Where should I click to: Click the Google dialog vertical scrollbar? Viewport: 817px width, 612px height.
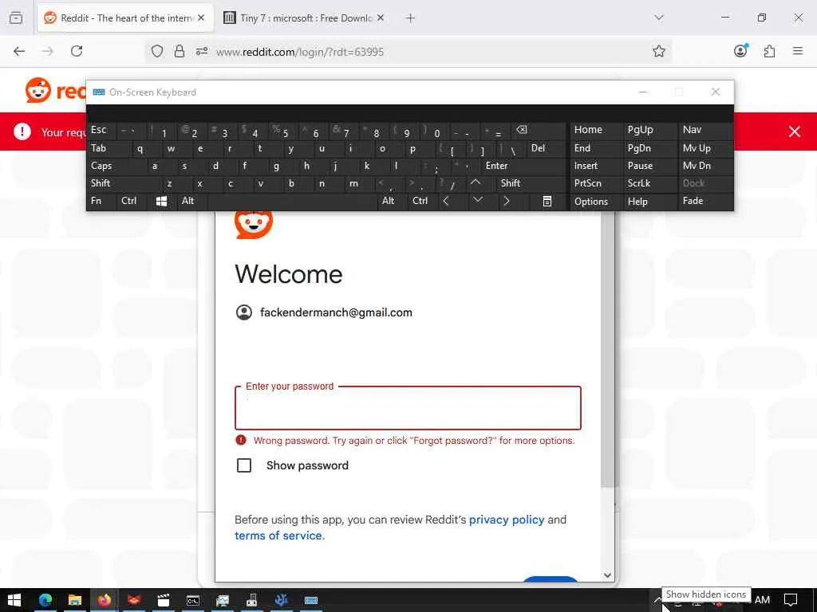click(607, 349)
